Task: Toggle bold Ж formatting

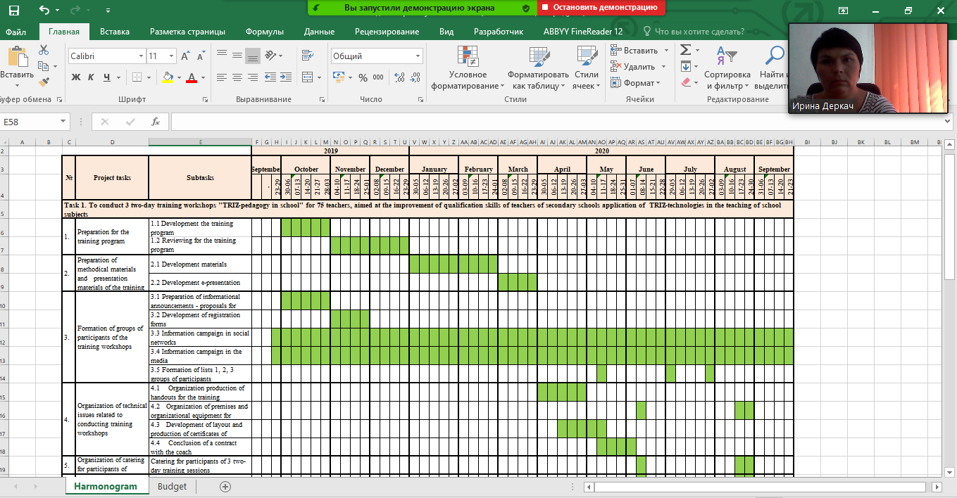Action: pyautogui.click(x=75, y=77)
